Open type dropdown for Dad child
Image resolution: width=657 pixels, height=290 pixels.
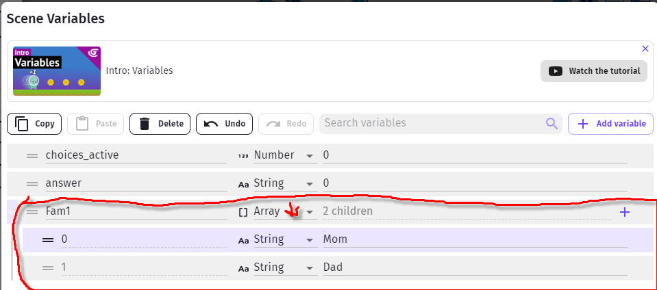click(x=283, y=267)
